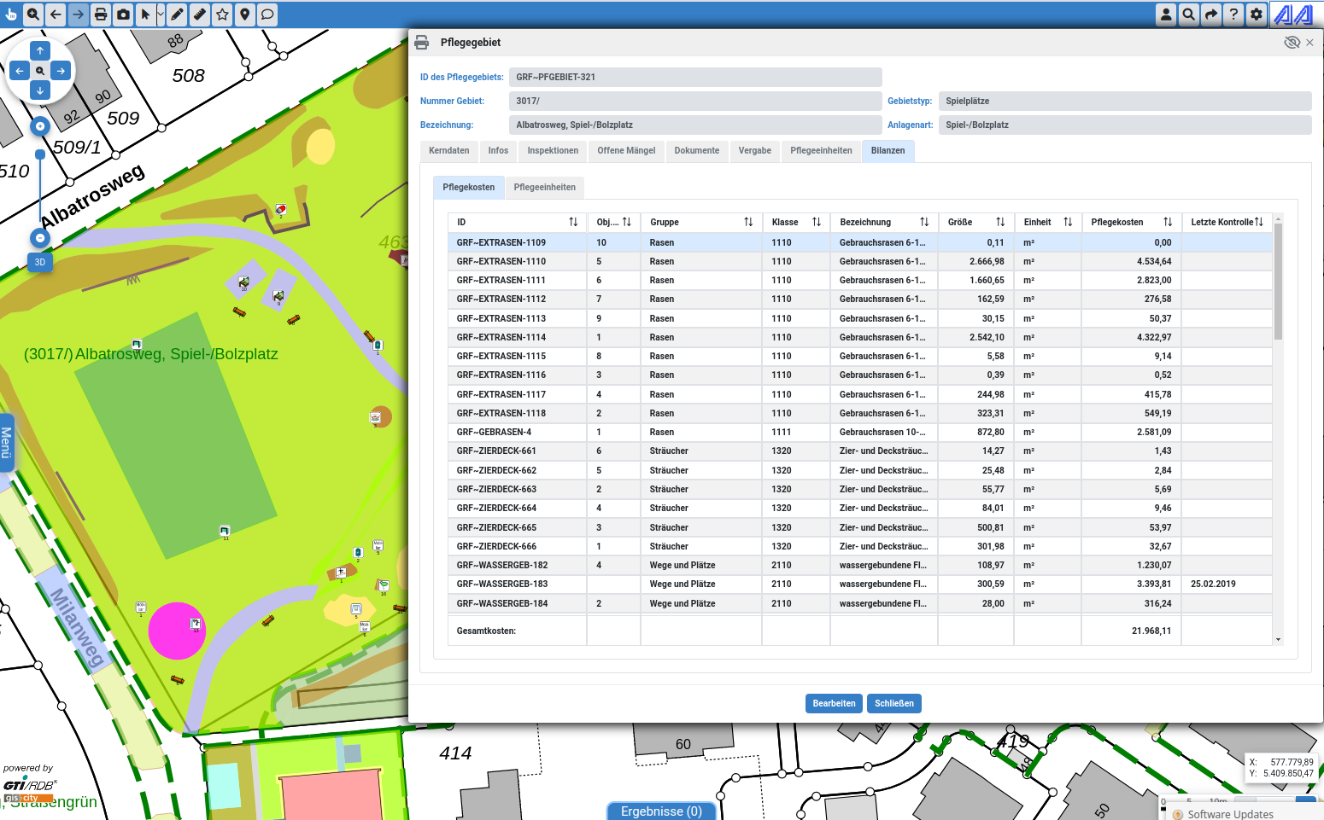Click the printer icon in Pflegegebiet header
Image resolution: width=1324 pixels, height=820 pixels.
(422, 43)
